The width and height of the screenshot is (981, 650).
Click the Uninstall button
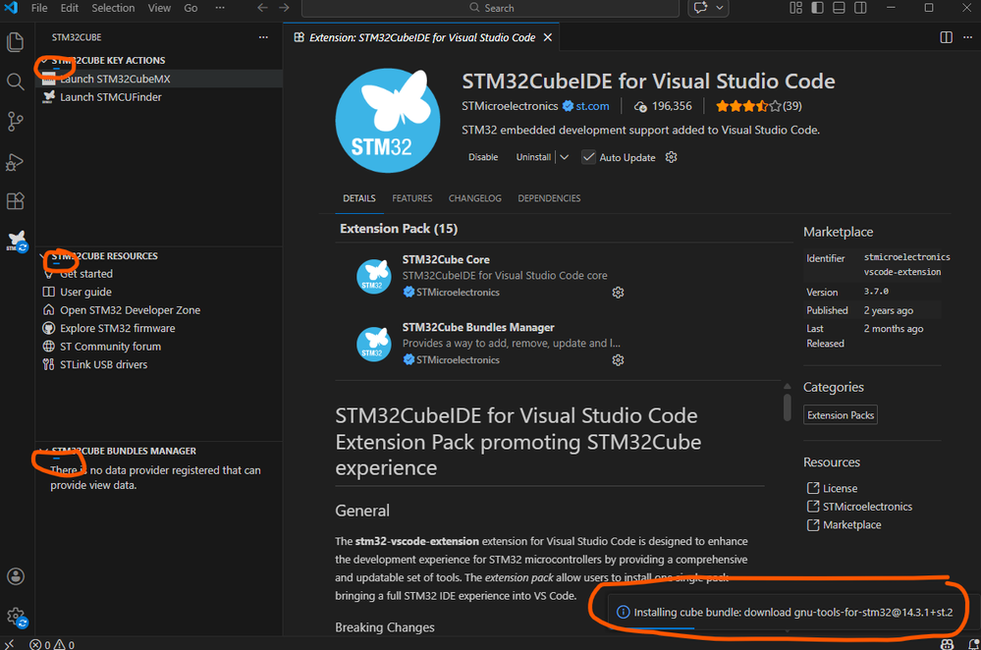coord(533,157)
